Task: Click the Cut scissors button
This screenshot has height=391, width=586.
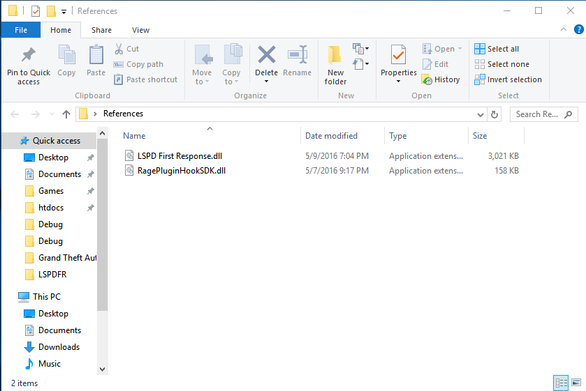Action: click(x=126, y=49)
